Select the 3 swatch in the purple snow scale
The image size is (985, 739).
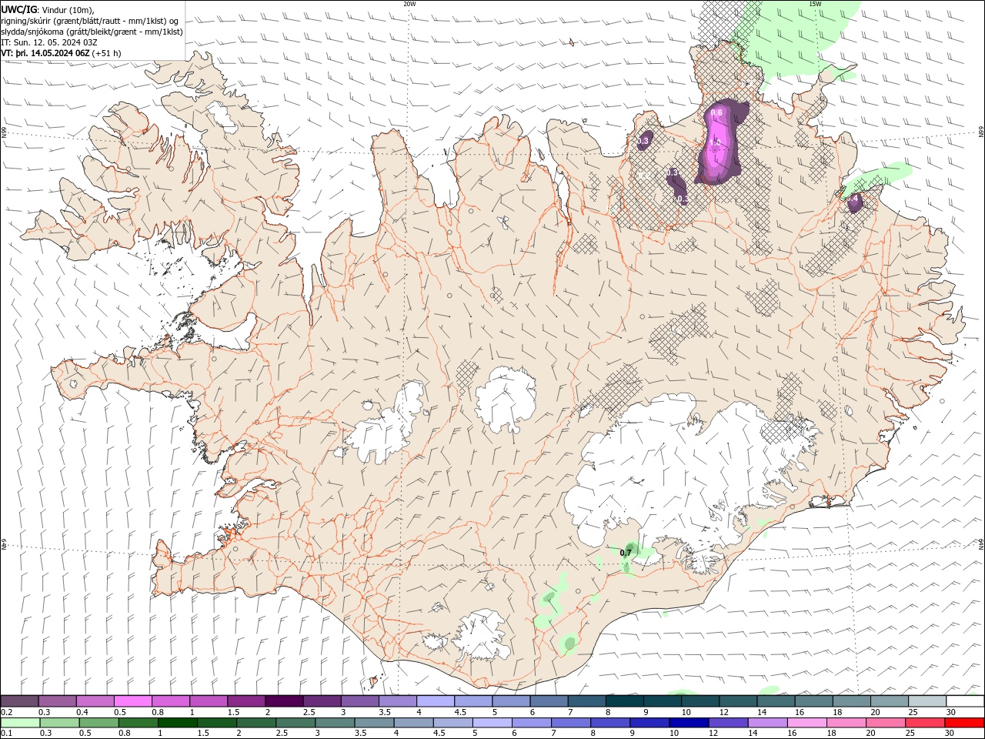(x=359, y=701)
